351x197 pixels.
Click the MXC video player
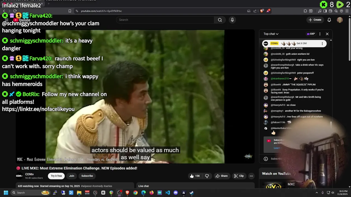(x=135, y=96)
